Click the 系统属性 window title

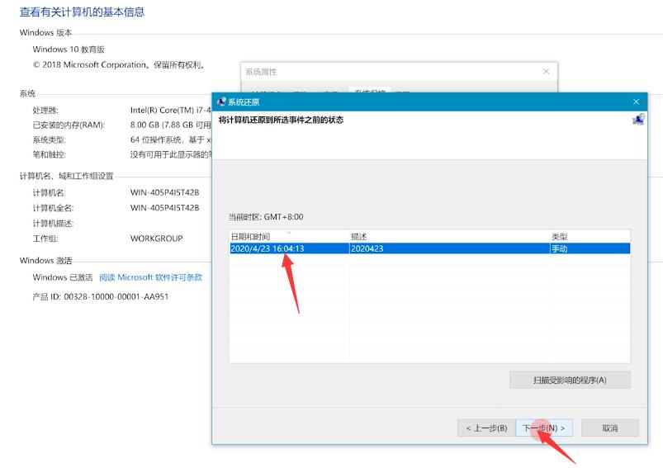coord(261,72)
